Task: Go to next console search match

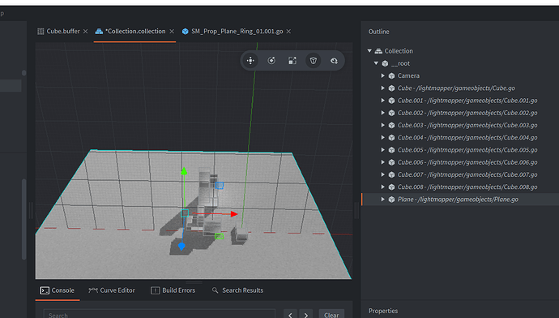Action: [306, 315]
